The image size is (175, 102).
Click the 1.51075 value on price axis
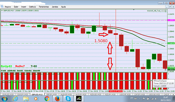tap(171, 14)
